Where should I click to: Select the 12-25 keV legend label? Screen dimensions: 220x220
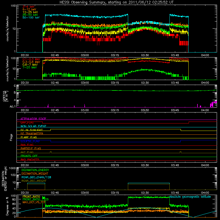[x=30, y=12]
